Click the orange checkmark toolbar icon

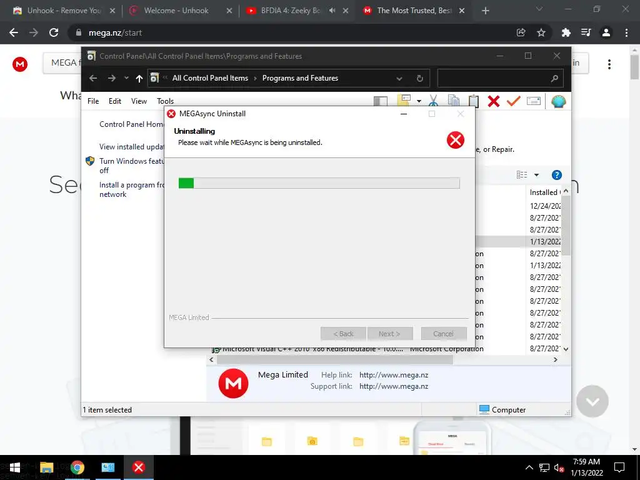pos(514,101)
